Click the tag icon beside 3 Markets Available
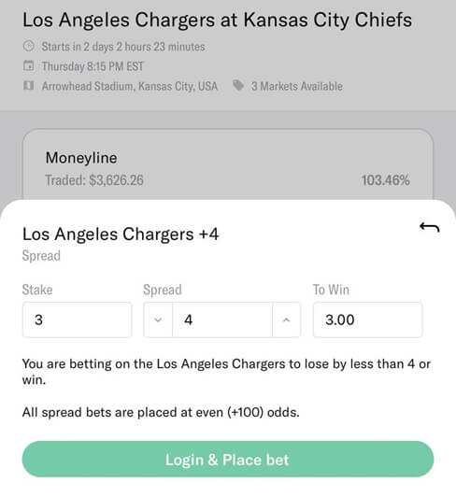456x497 pixels. (238, 85)
